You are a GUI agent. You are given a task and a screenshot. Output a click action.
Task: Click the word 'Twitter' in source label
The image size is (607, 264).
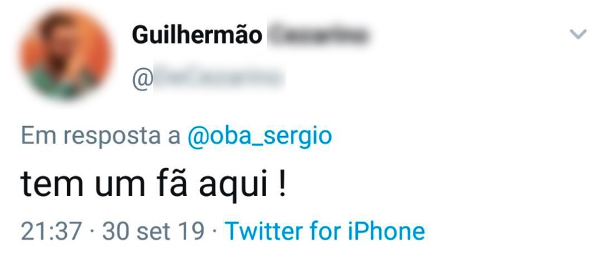(265, 231)
